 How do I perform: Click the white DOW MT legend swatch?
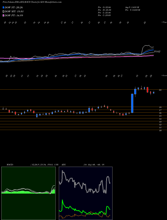point(3,12)
